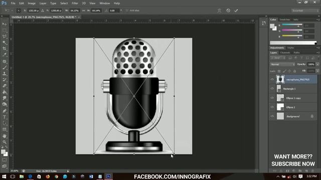The width and height of the screenshot is (321, 180).
Task: Select the Clone Stamp tool
Action: click(5, 73)
